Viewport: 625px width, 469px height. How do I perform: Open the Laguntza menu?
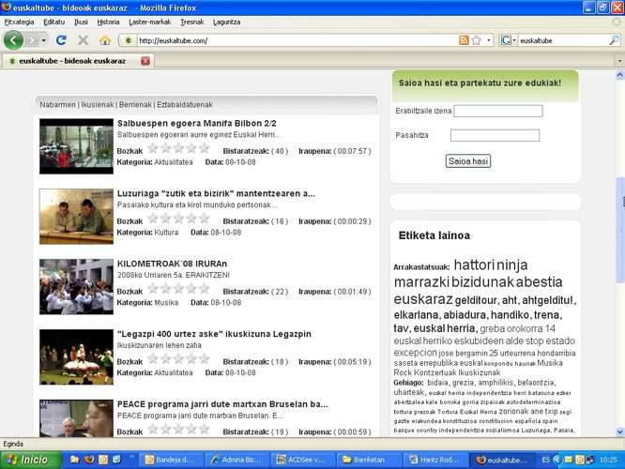coord(227,22)
